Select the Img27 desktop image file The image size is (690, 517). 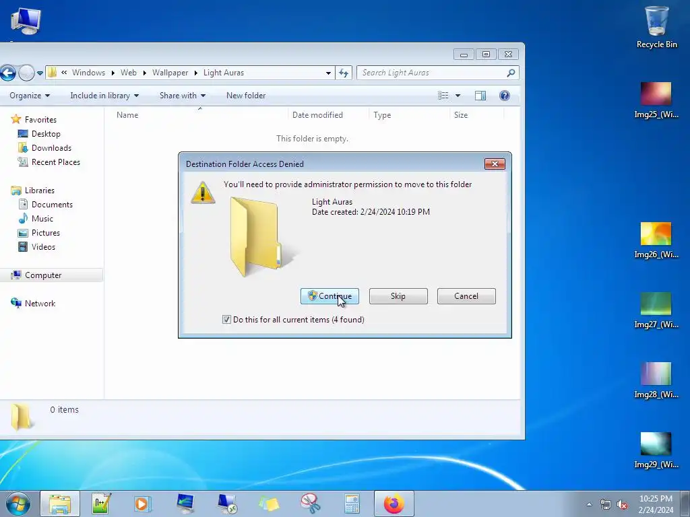(x=656, y=310)
